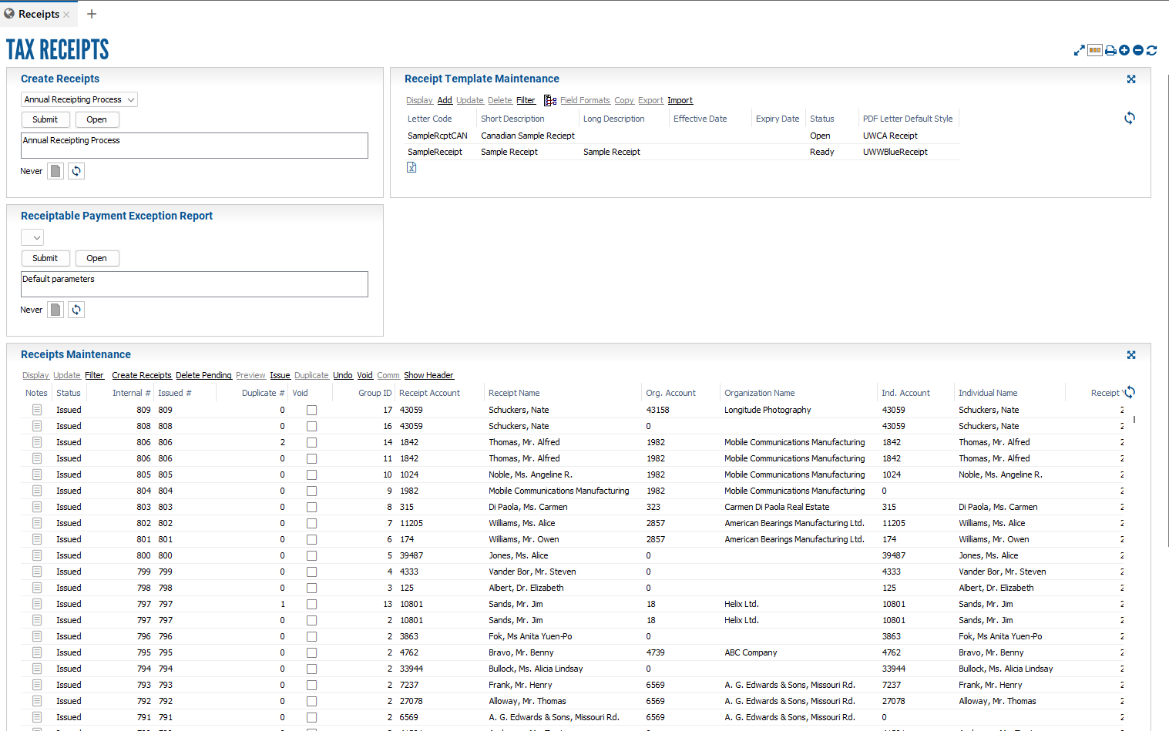
Task: Sort by Receipt Name column header
Action: pos(514,393)
